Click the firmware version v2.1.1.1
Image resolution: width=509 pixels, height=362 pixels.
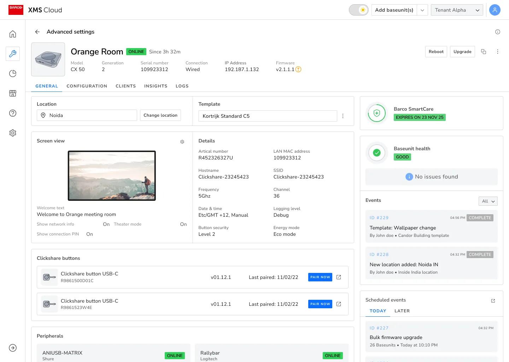coord(285,69)
